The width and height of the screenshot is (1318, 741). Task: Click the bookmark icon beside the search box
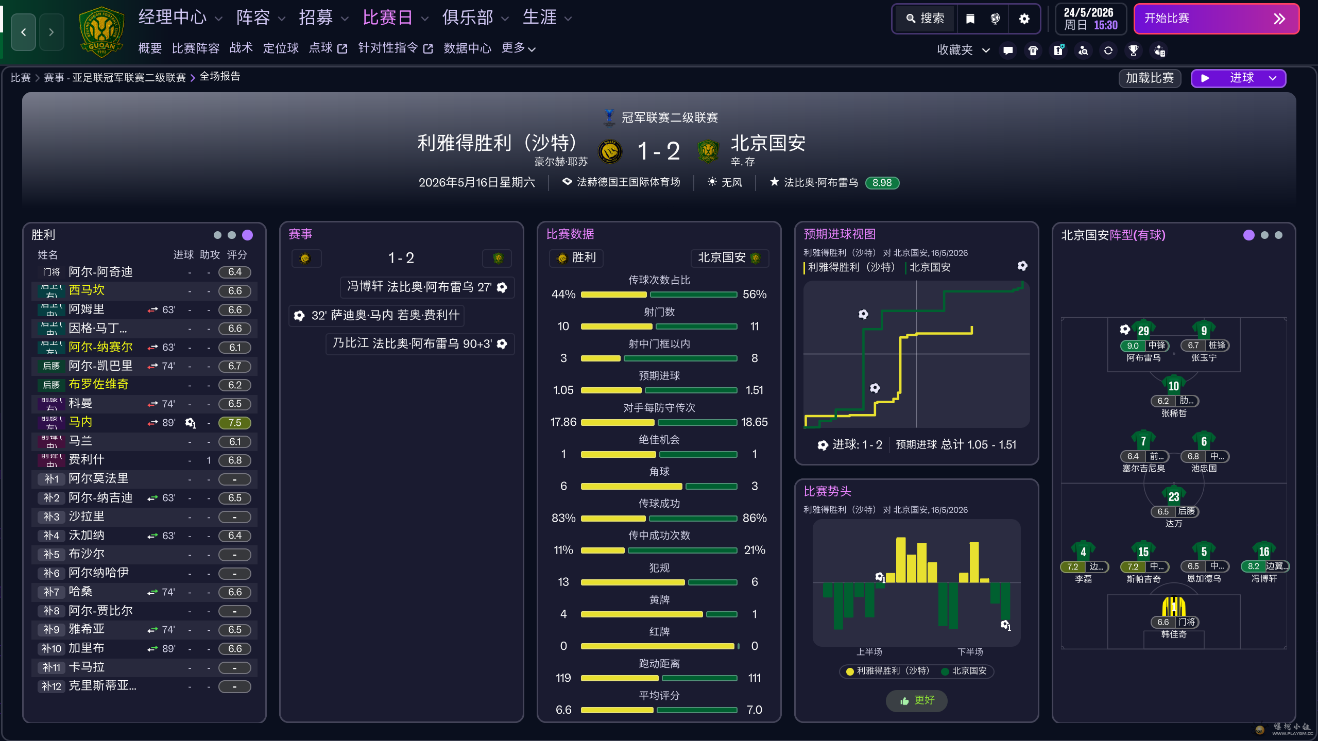point(970,19)
